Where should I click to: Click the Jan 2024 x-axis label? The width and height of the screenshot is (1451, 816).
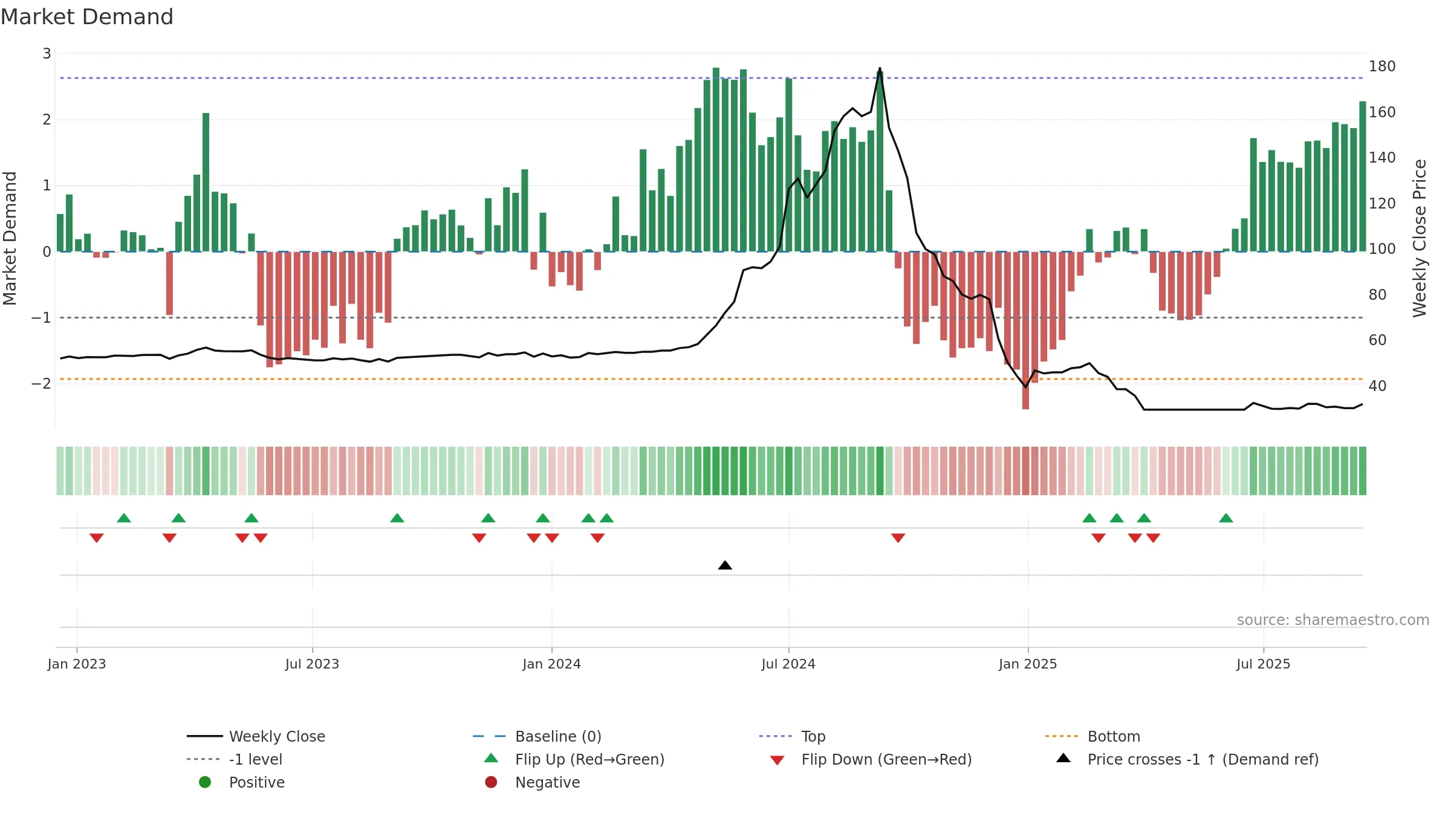pyautogui.click(x=551, y=664)
